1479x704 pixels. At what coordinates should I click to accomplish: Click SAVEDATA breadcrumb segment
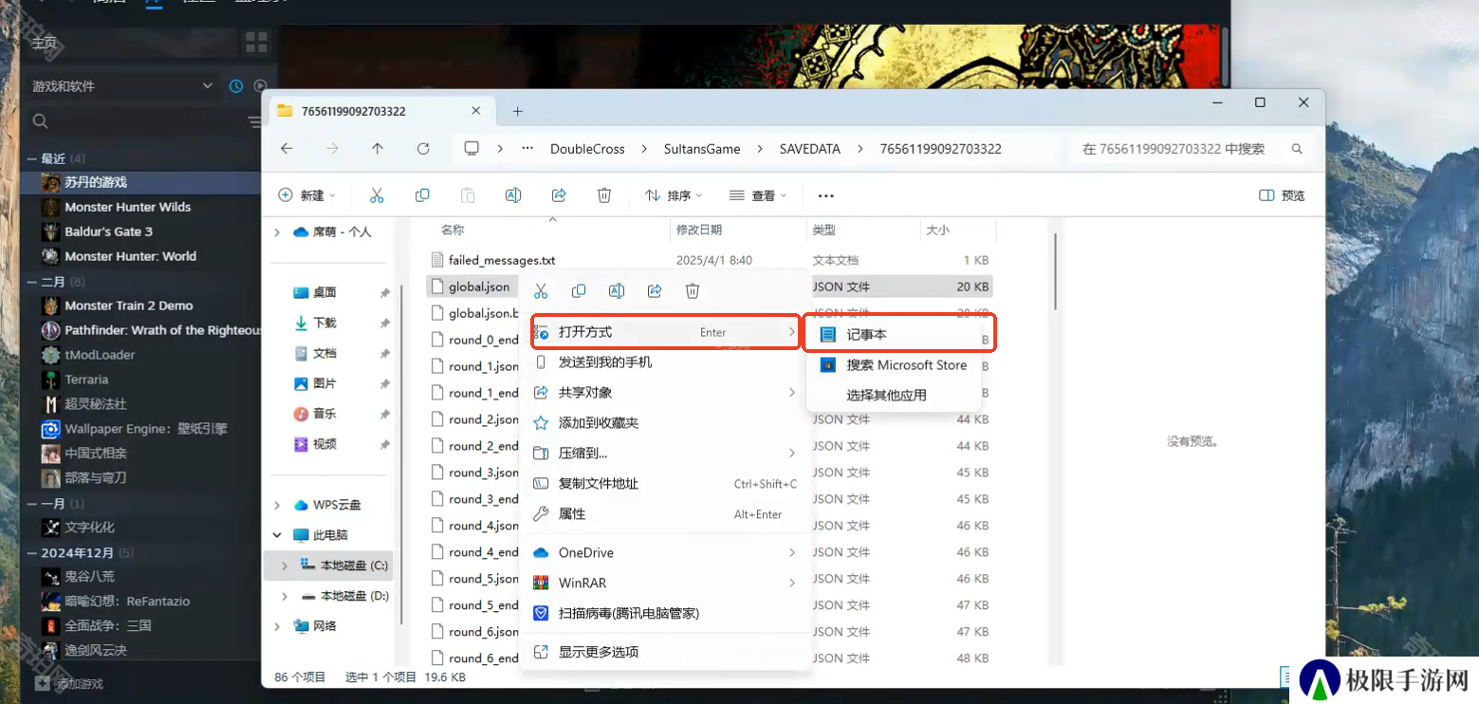[x=811, y=149]
